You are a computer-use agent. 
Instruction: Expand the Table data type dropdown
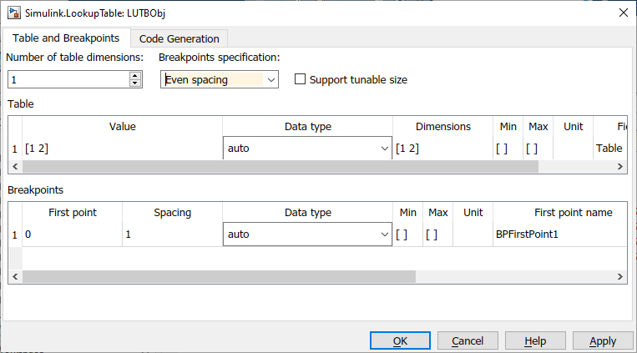point(384,149)
